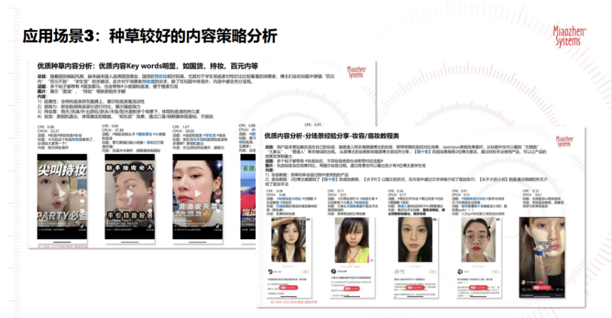Click the blue hashtag #国货黑马
612x318 pixels.
(144, 134)
